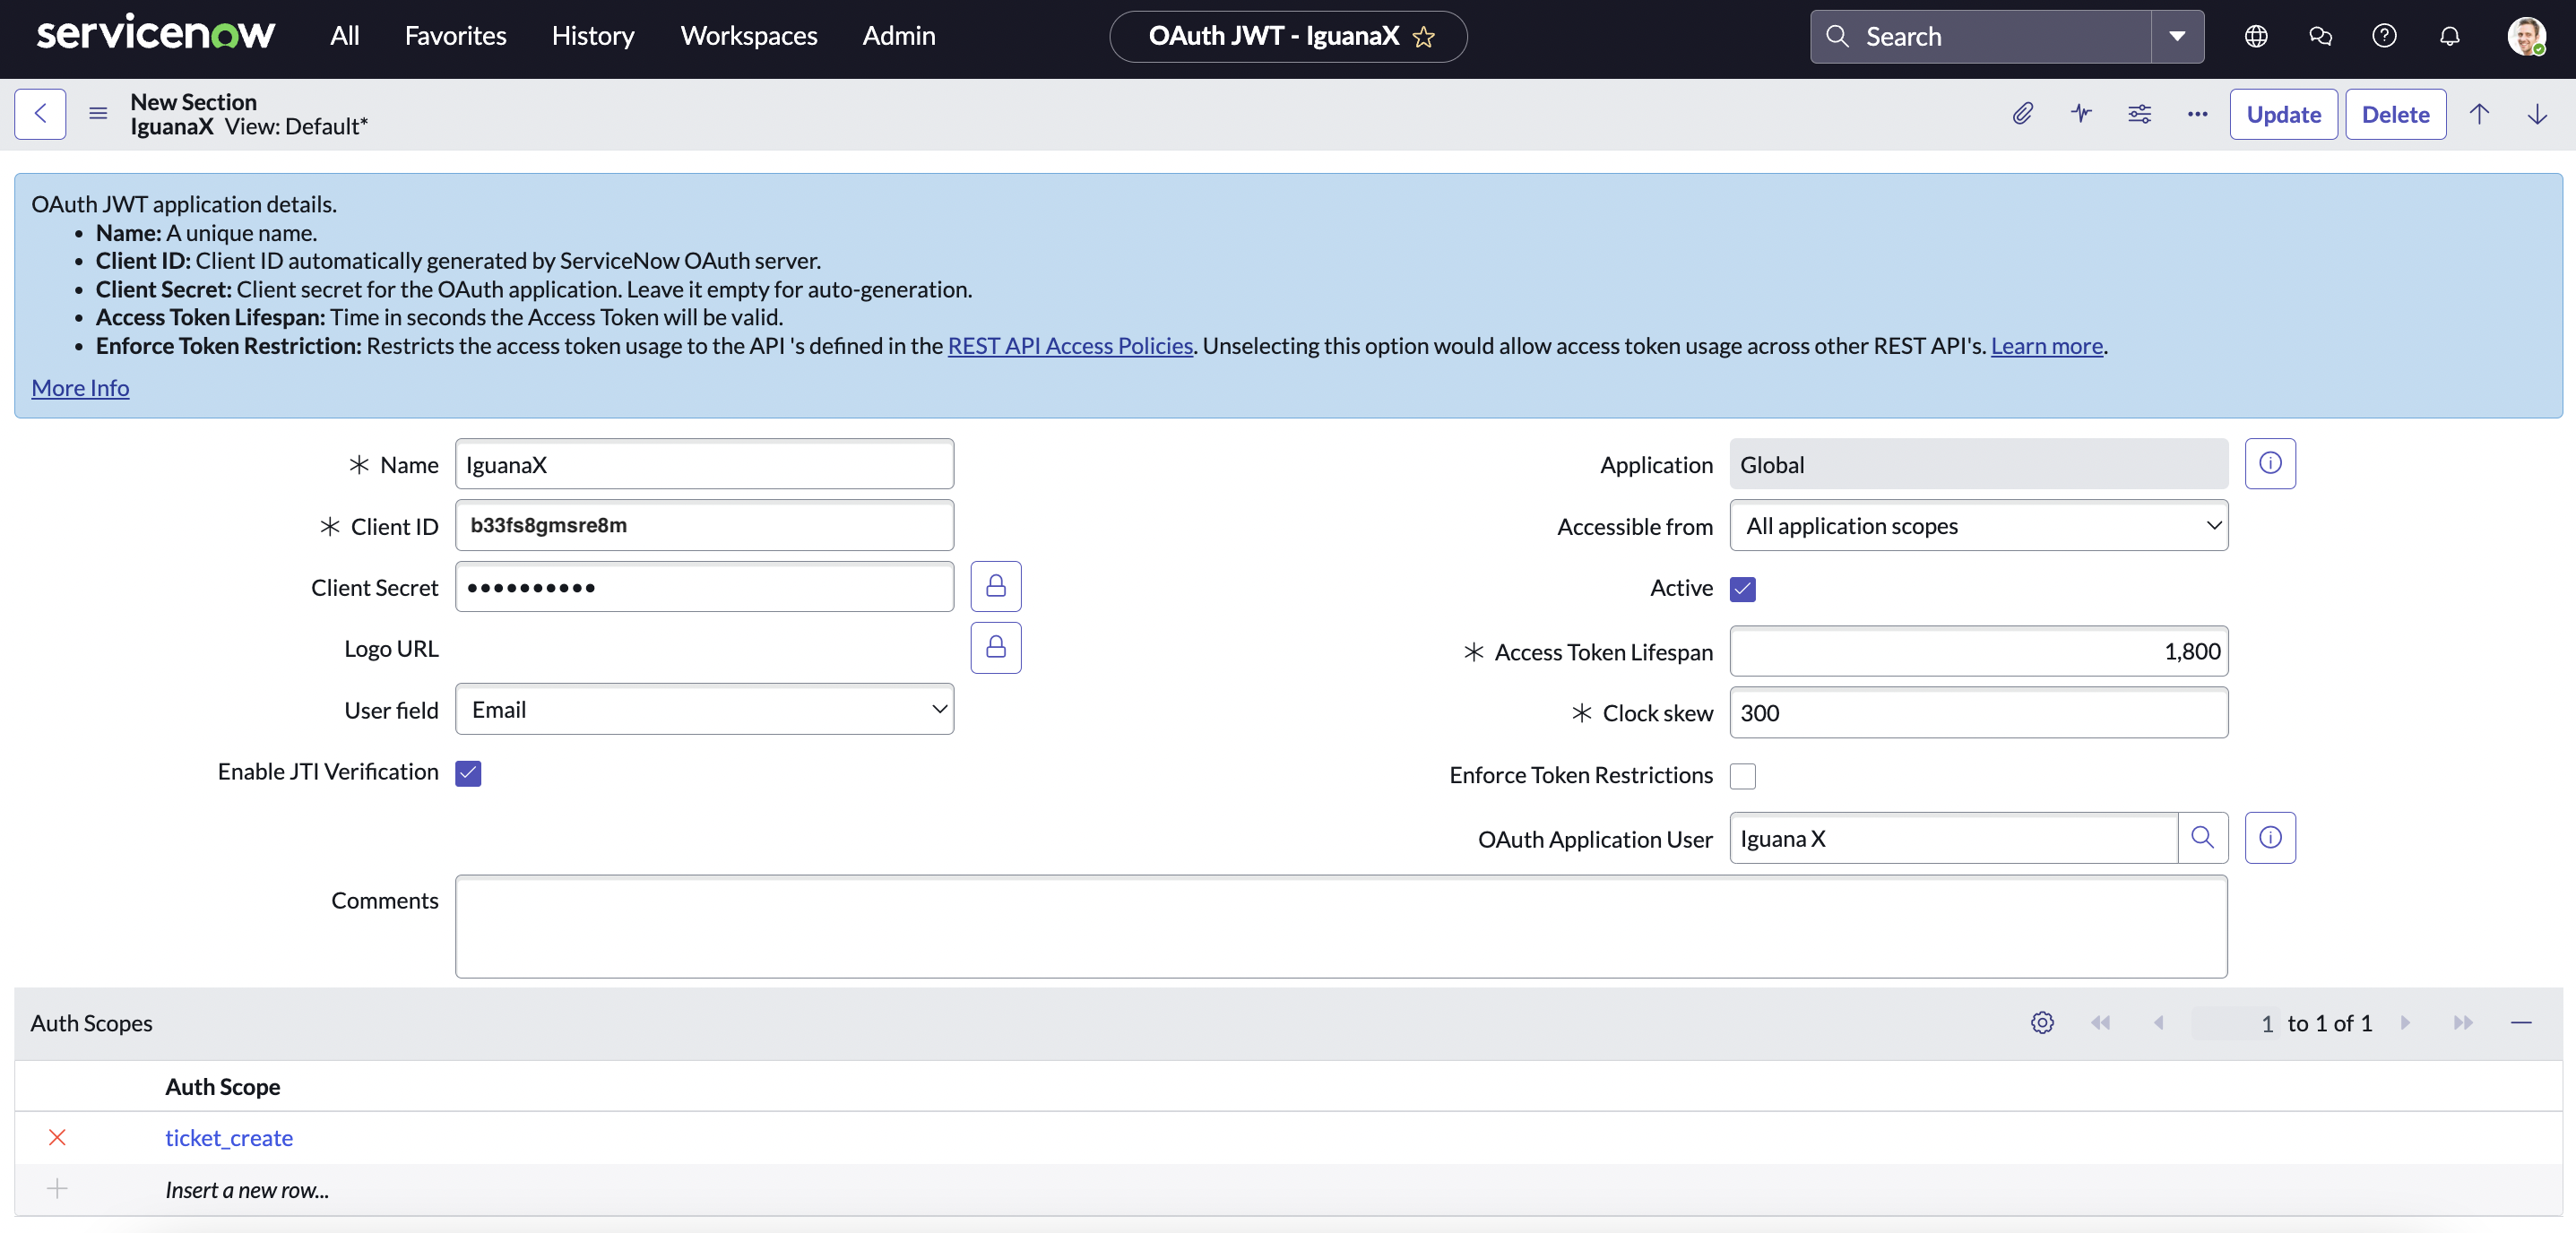Open more options ellipsis in header
Viewport: 2576px width, 1233px height.
point(2197,114)
